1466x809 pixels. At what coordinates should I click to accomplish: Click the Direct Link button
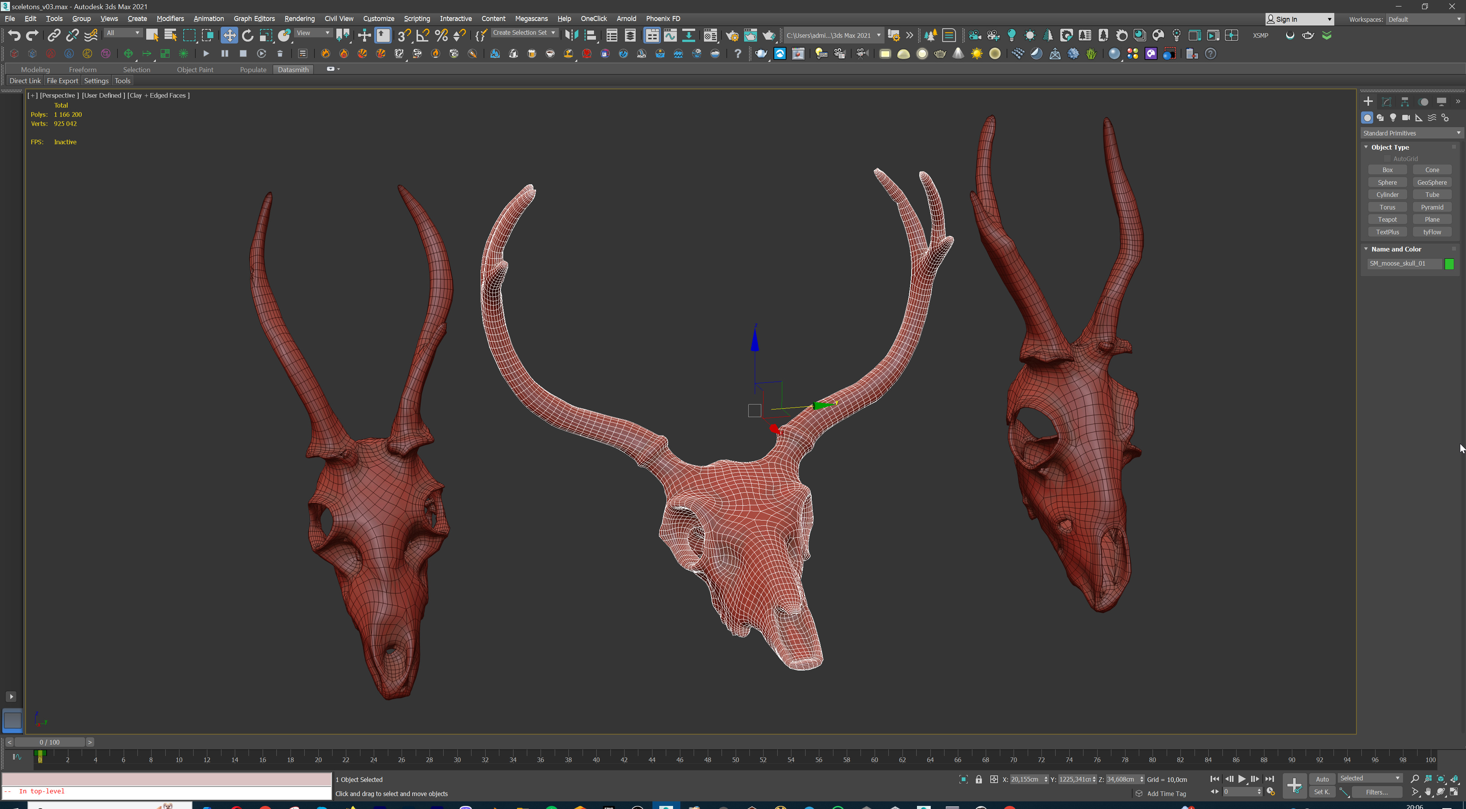25,81
